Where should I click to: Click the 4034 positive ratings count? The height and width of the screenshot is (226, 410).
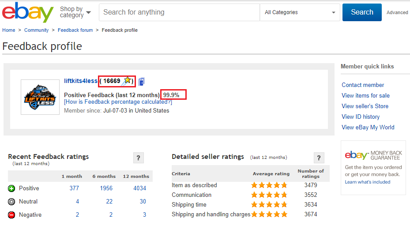click(x=139, y=188)
